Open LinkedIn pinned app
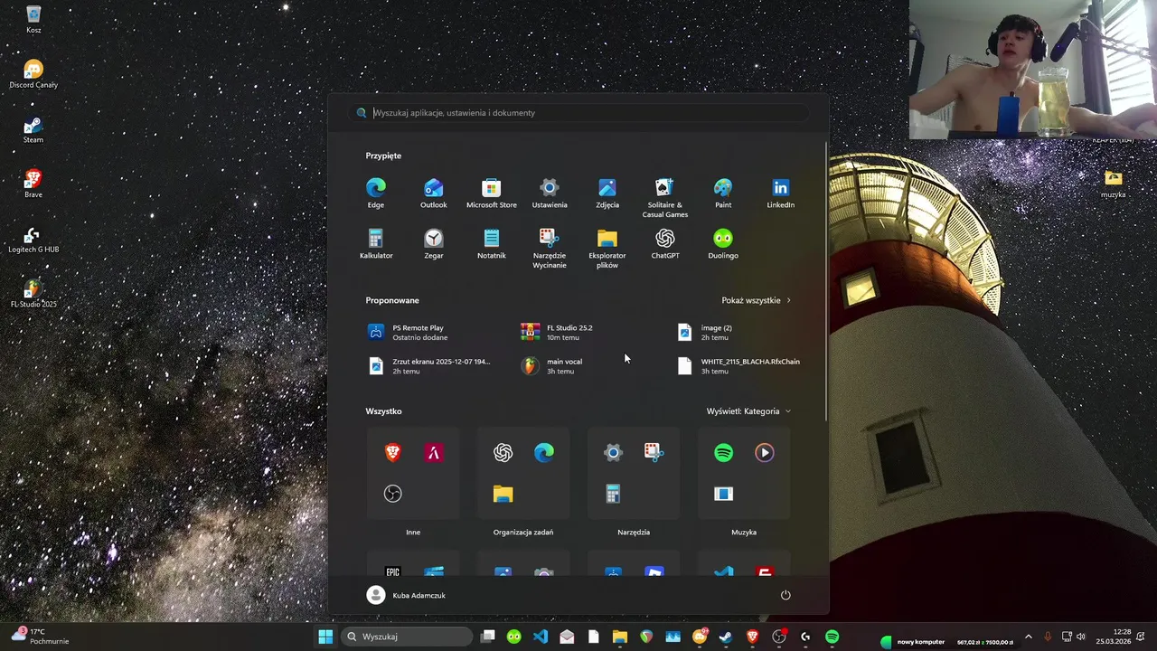The width and height of the screenshot is (1157, 651). pos(781,193)
